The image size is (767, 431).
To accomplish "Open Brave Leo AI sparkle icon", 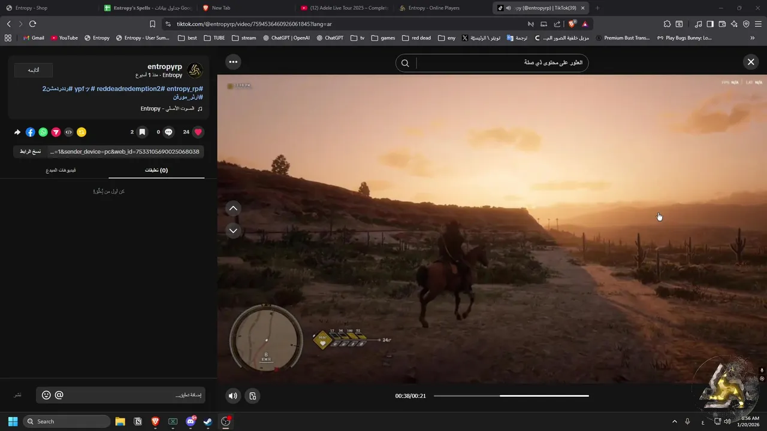I will [x=734, y=24].
